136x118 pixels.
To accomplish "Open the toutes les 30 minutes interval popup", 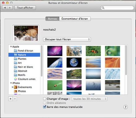I will [89, 99].
